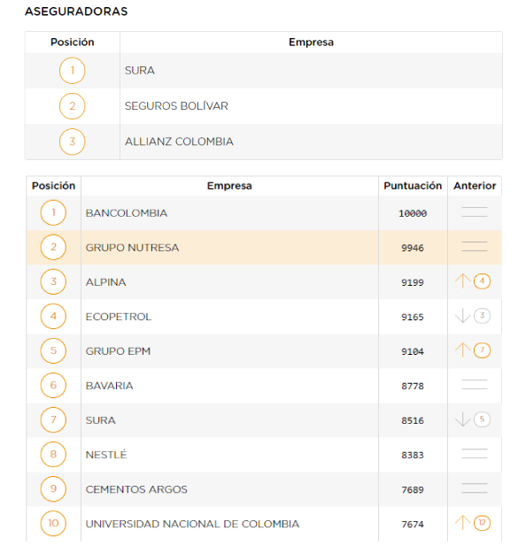The image size is (518, 553).
Task: Open the ALLIANZ COLOMBIA entry
Action: click(x=264, y=142)
